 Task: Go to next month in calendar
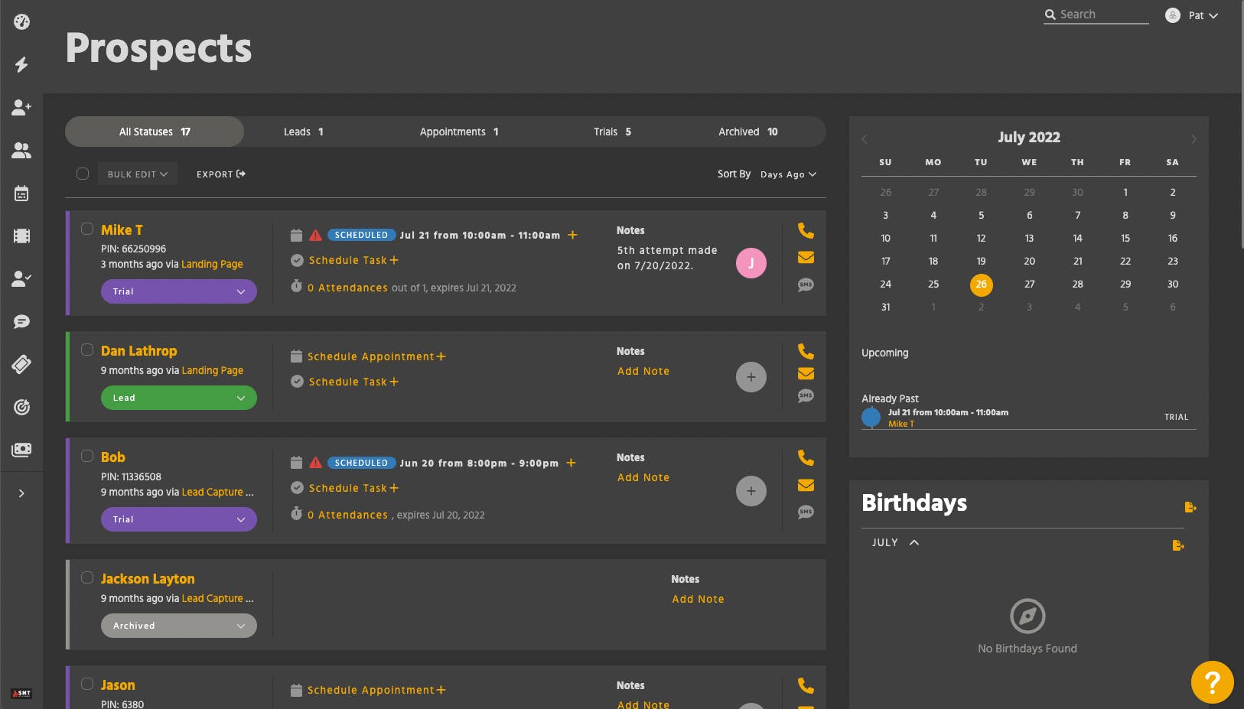tap(1194, 139)
